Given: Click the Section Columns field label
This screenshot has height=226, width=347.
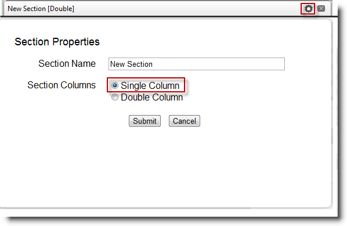Looking at the screenshot, I should click(x=62, y=85).
